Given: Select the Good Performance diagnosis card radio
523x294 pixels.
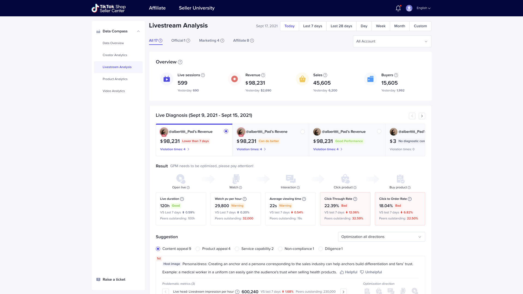Looking at the screenshot, I should pyautogui.click(x=379, y=131).
